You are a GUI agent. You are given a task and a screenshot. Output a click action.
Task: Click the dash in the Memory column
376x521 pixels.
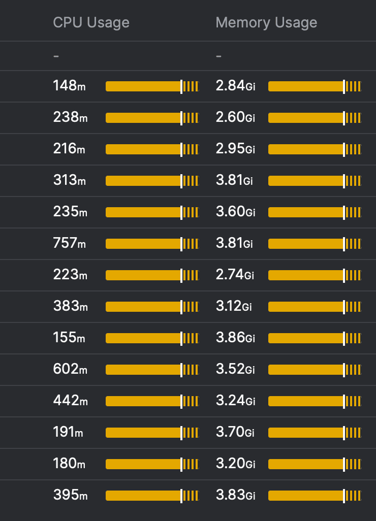(x=217, y=56)
